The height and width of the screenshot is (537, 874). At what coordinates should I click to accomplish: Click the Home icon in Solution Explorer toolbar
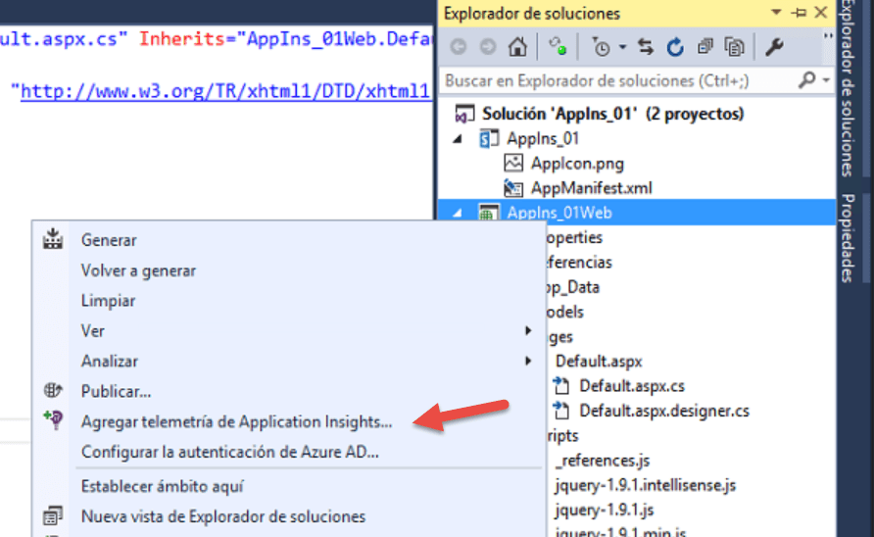(517, 47)
